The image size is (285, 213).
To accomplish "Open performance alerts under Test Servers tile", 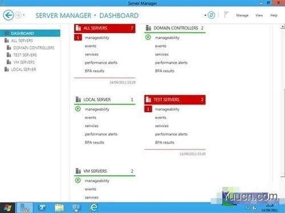I will pos(171,134).
